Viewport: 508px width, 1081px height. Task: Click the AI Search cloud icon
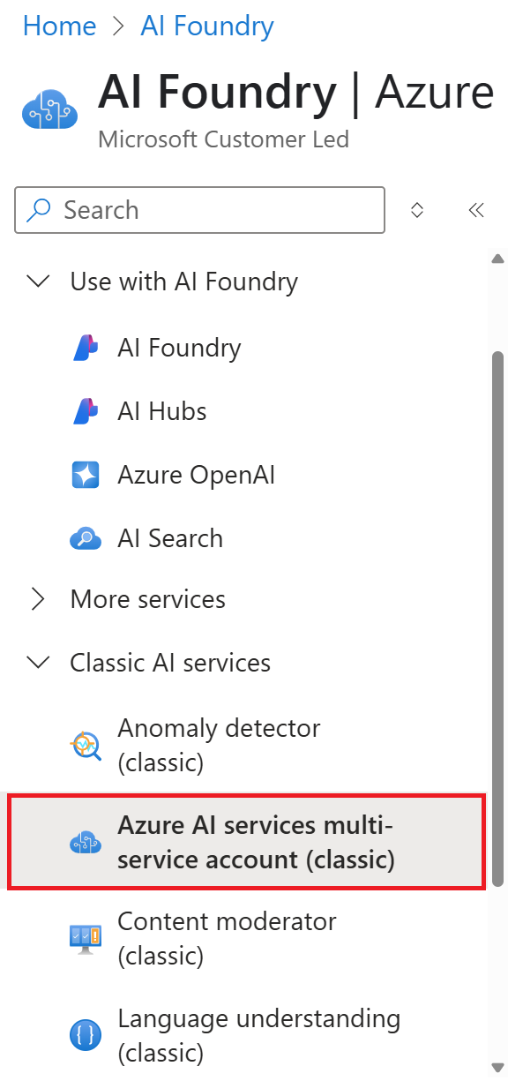(86, 538)
